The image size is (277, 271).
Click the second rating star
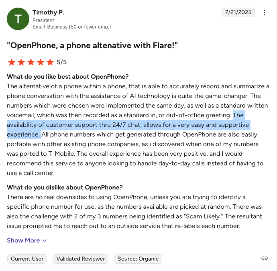tap(21, 62)
